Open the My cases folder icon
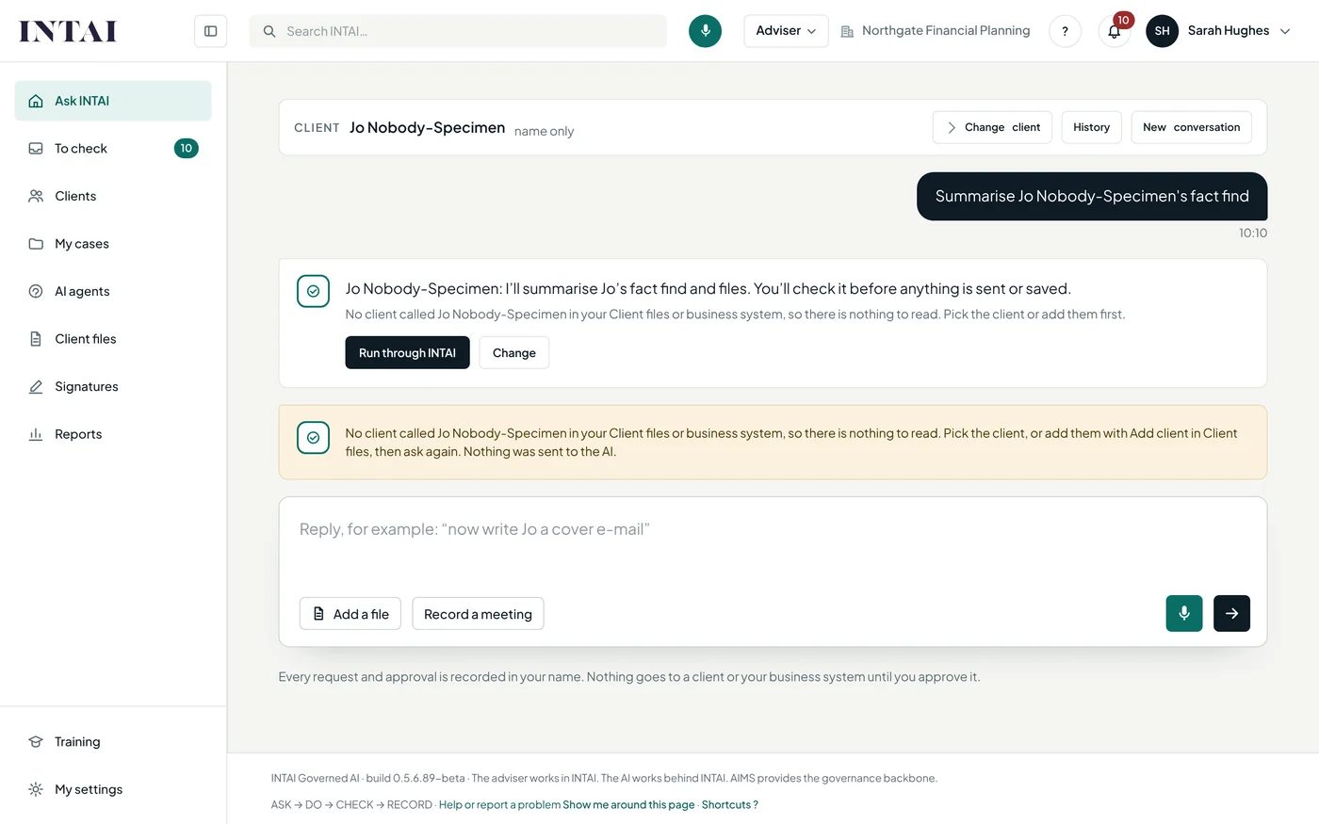The width and height of the screenshot is (1319, 824). (36, 244)
